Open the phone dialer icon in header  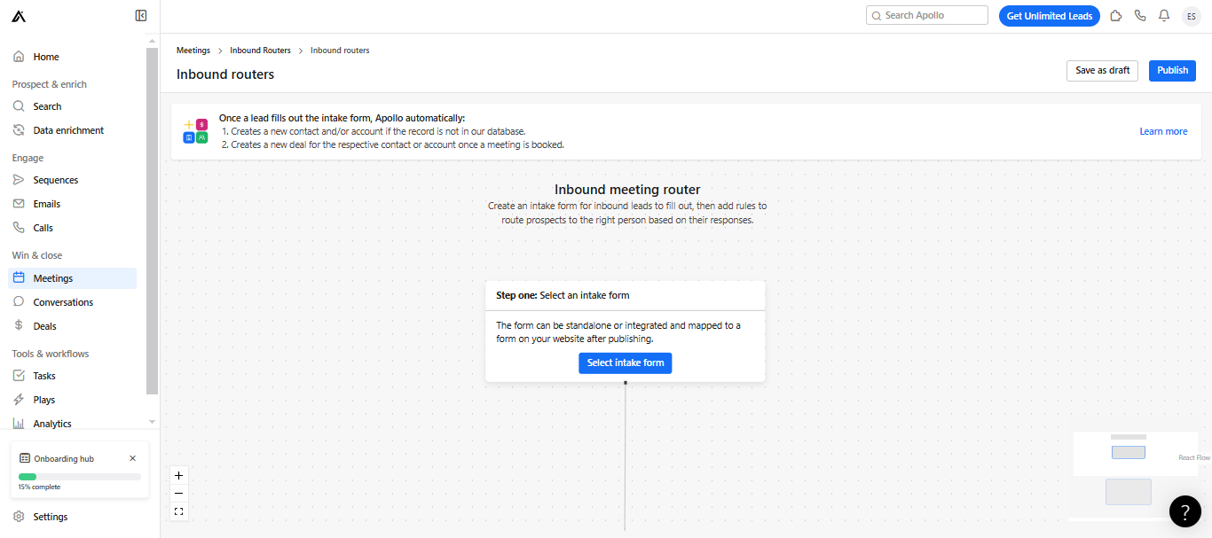[x=1140, y=16]
